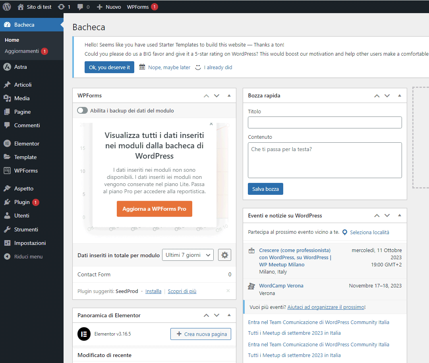This screenshot has height=363, width=429.
Task: Dismiss the SeedProd suggested plugin notice
Action: tap(228, 291)
